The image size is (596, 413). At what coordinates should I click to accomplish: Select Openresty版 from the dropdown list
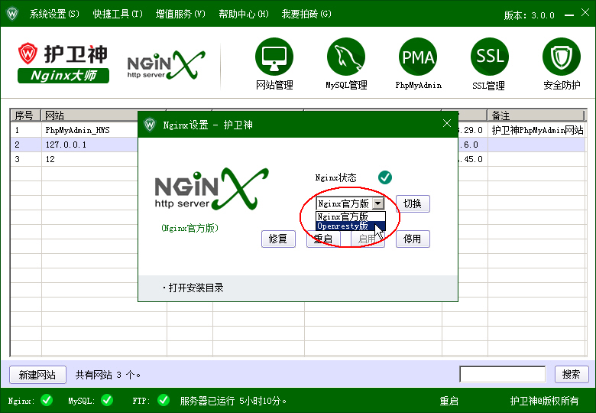(343, 226)
